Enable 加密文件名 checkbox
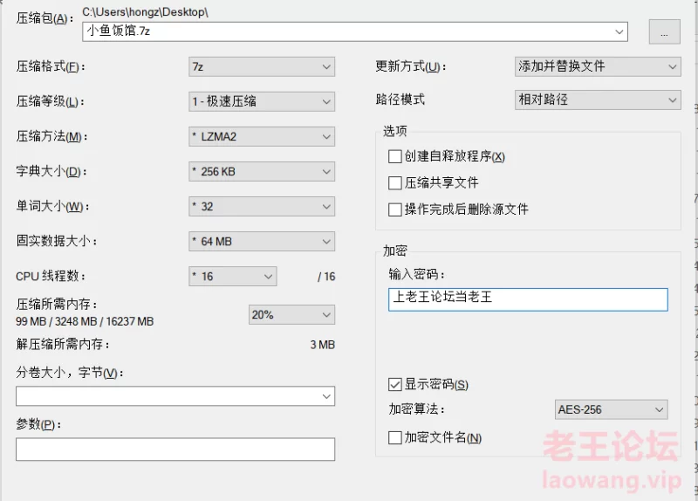 pyautogui.click(x=395, y=438)
